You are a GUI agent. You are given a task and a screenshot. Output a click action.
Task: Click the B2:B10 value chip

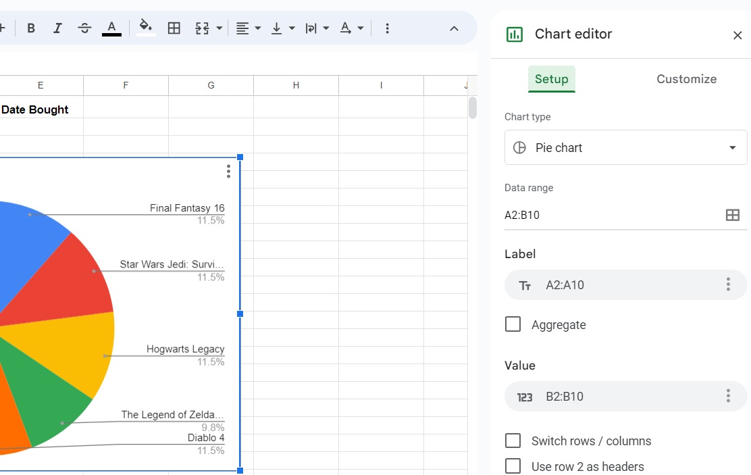pyautogui.click(x=625, y=397)
